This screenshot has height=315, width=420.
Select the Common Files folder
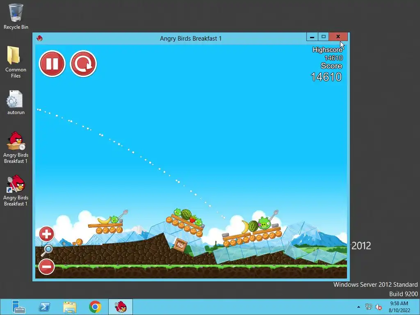[16, 62]
